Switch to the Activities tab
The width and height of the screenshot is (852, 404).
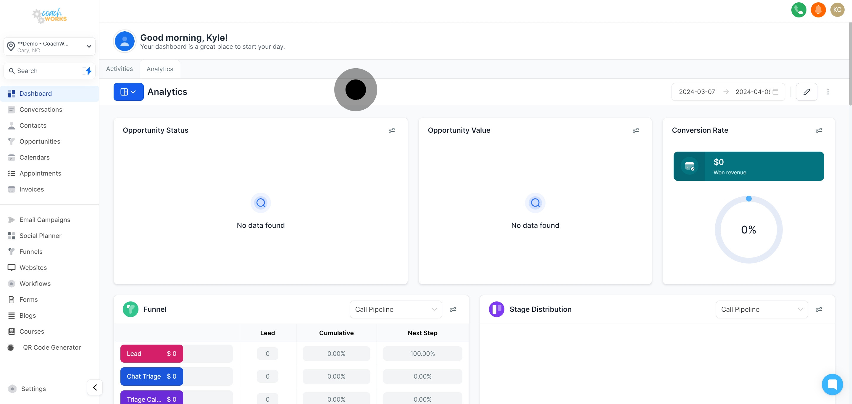(120, 69)
